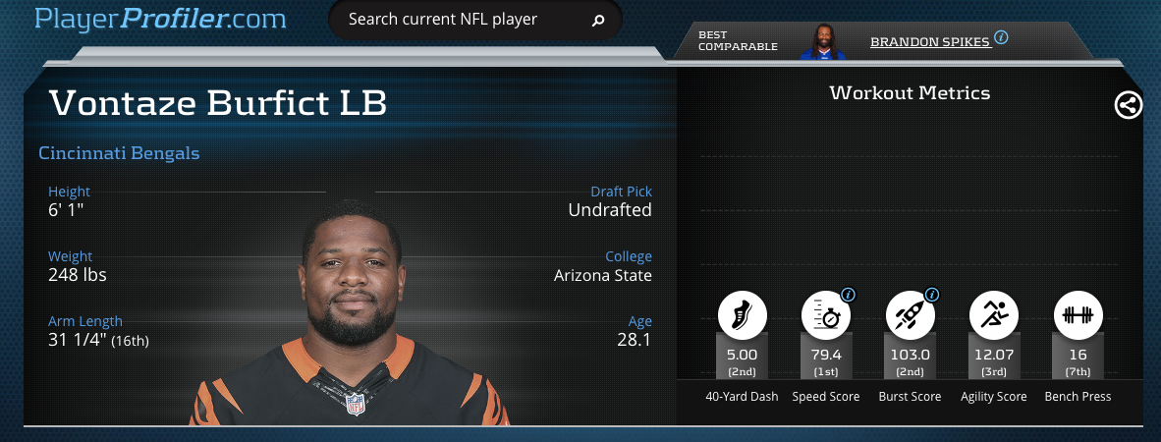Open info icon next to Brandon Spikes
The image size is (1161, 442).
1001,37
